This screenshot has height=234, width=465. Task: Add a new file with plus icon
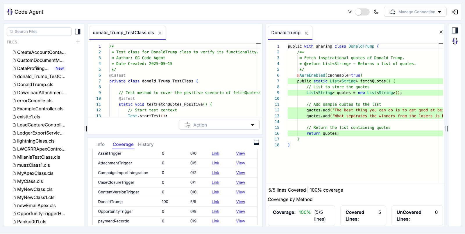coord(78,42)
